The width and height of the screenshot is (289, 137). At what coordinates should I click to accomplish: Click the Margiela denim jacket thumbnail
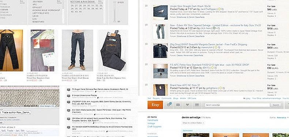click(160, 51)
